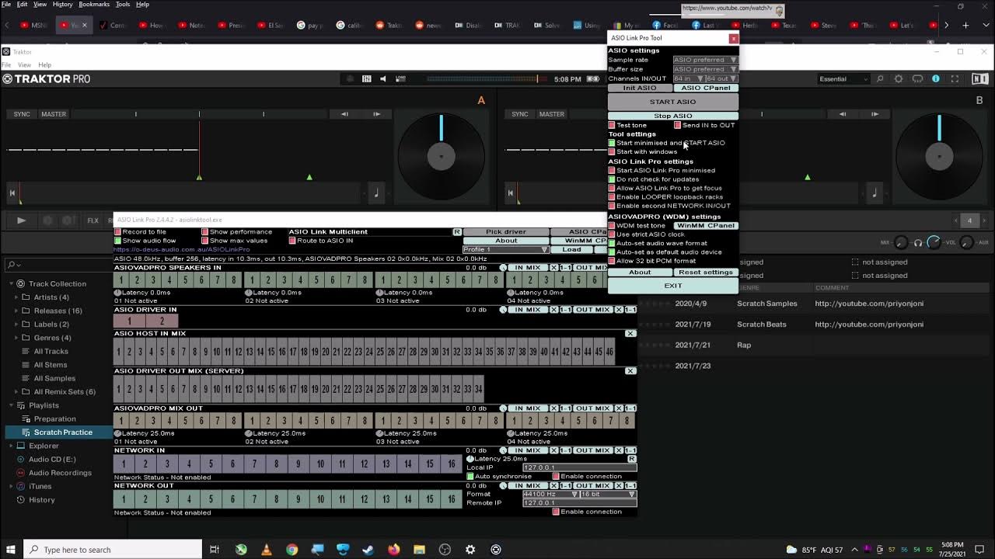Open the 64 in channels dropdown

[689, 78]
